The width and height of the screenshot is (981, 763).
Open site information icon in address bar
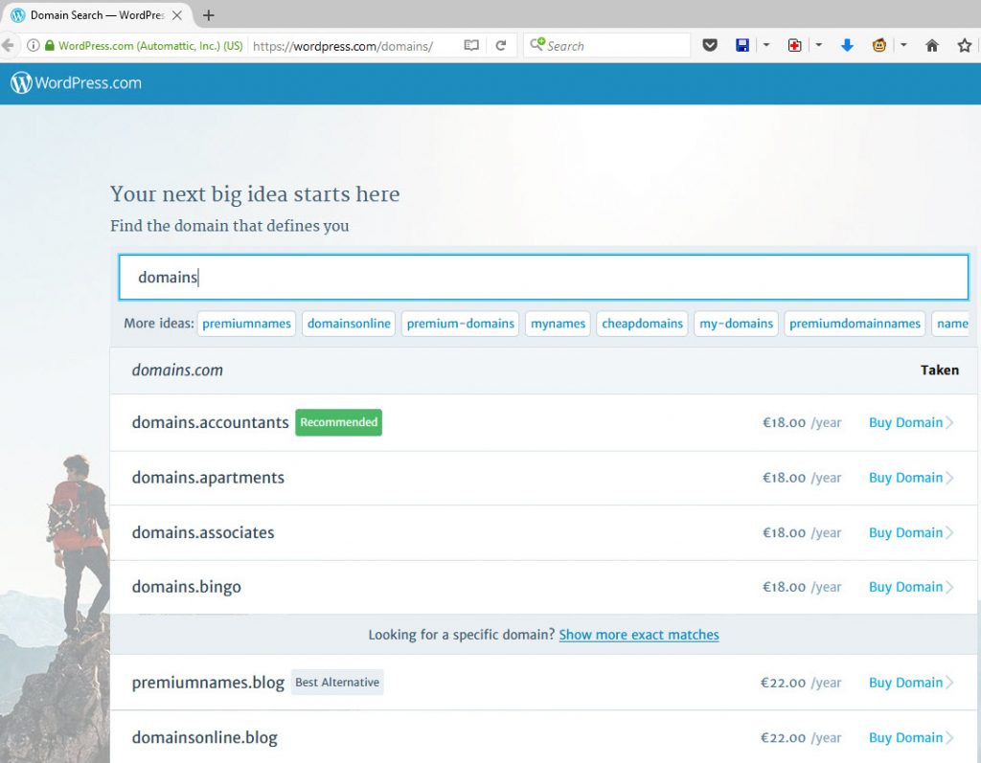coord(34,45)
